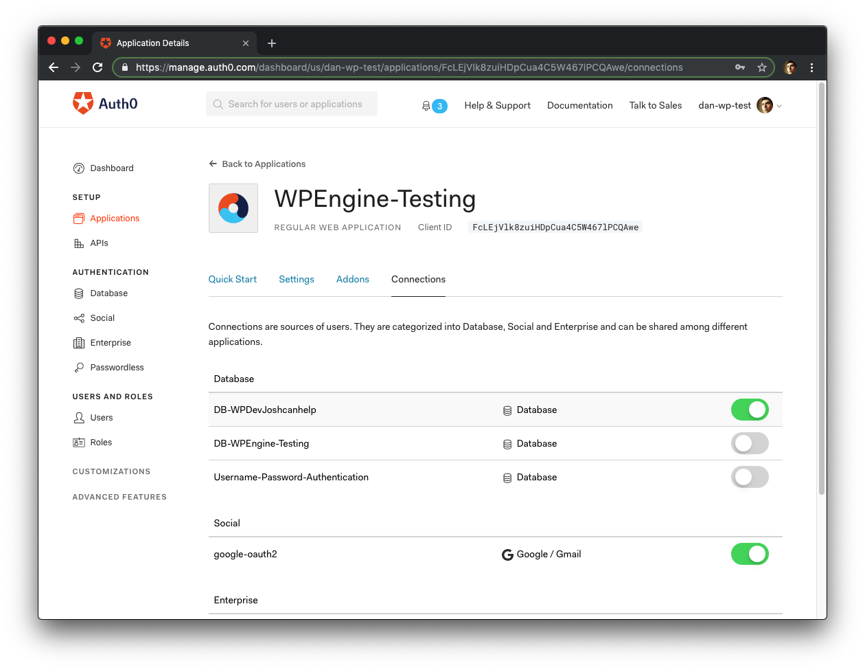865x670 pixels.
Task: Click the Auth0 logo icon
Action: pyautogui.click(x=83, y=103)
